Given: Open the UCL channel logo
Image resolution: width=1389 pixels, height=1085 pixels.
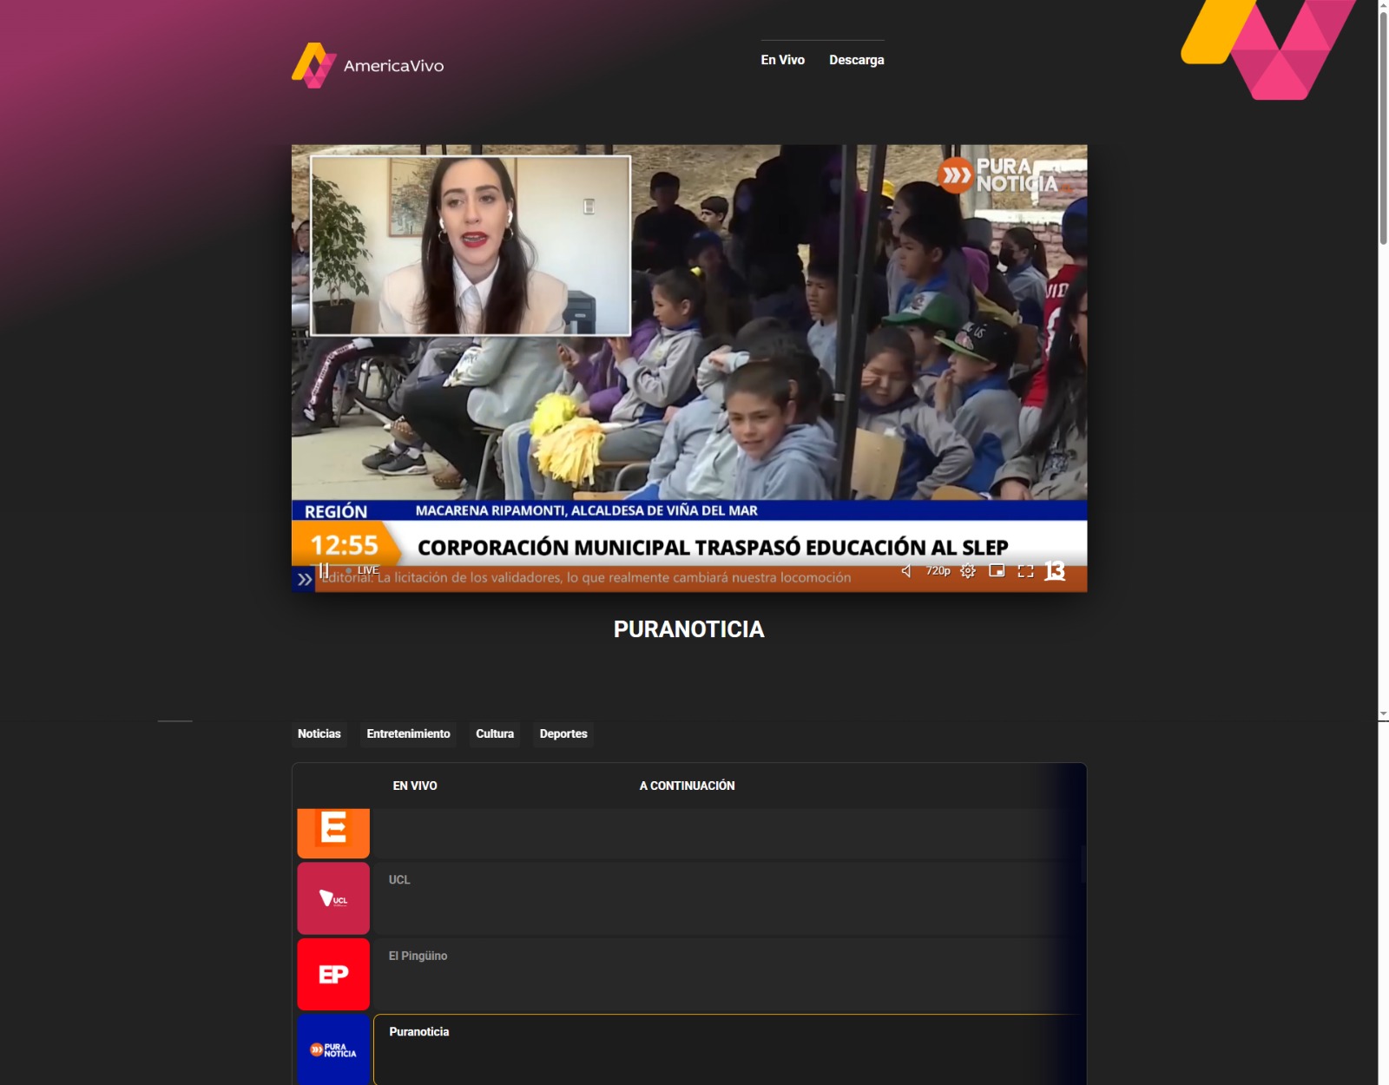Looking at the screenshot, I should click(333, 898).
